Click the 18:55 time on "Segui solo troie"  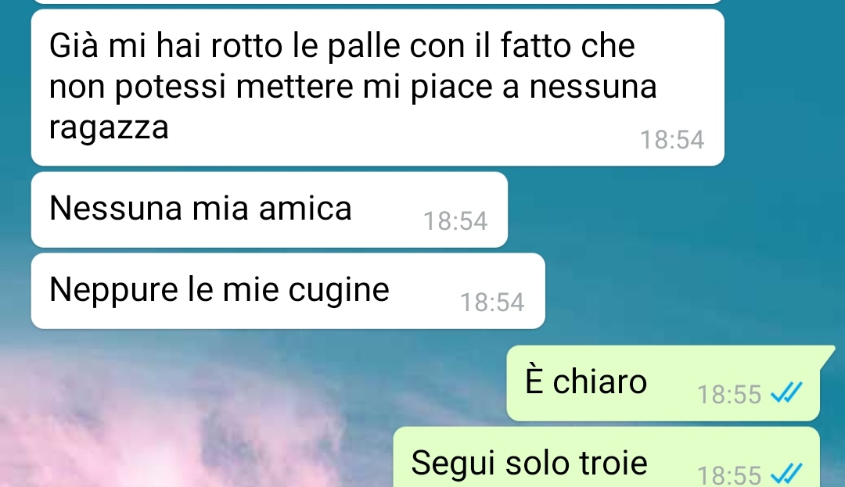point(729,475)
